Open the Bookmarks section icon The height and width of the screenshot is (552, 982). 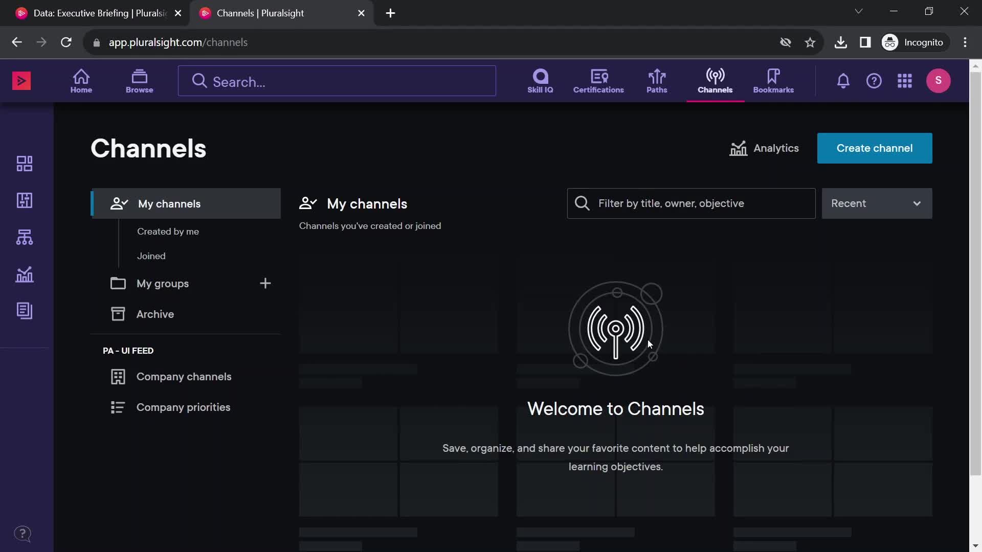(x=774, y=76)
